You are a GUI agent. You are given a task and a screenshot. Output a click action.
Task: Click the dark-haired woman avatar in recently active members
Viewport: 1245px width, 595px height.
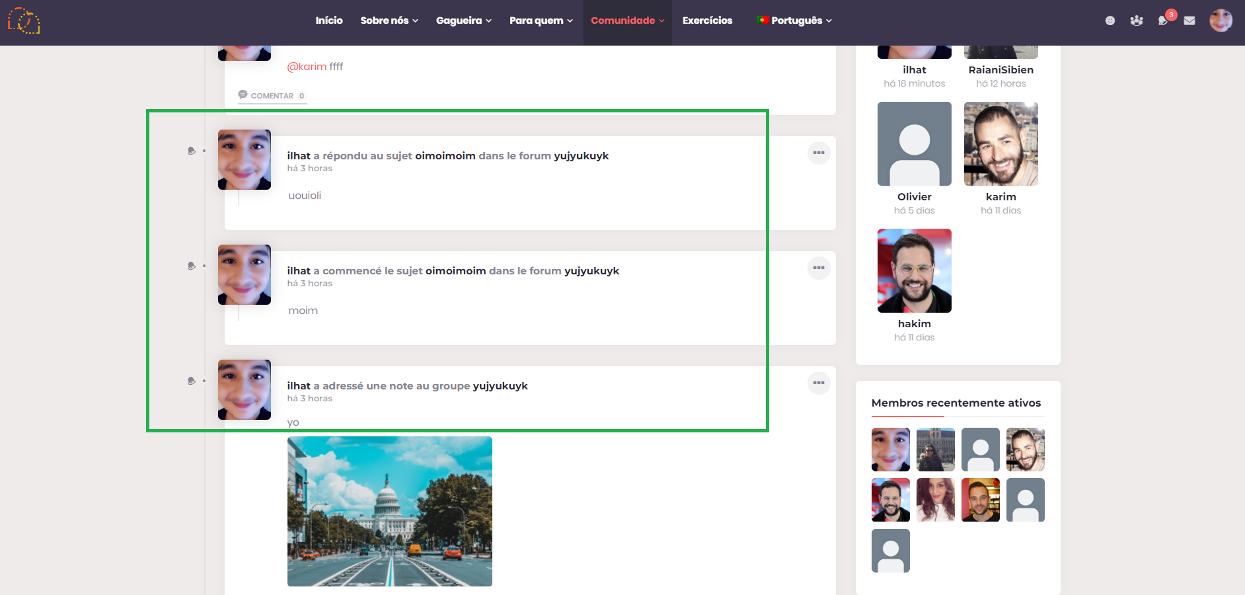936,500
